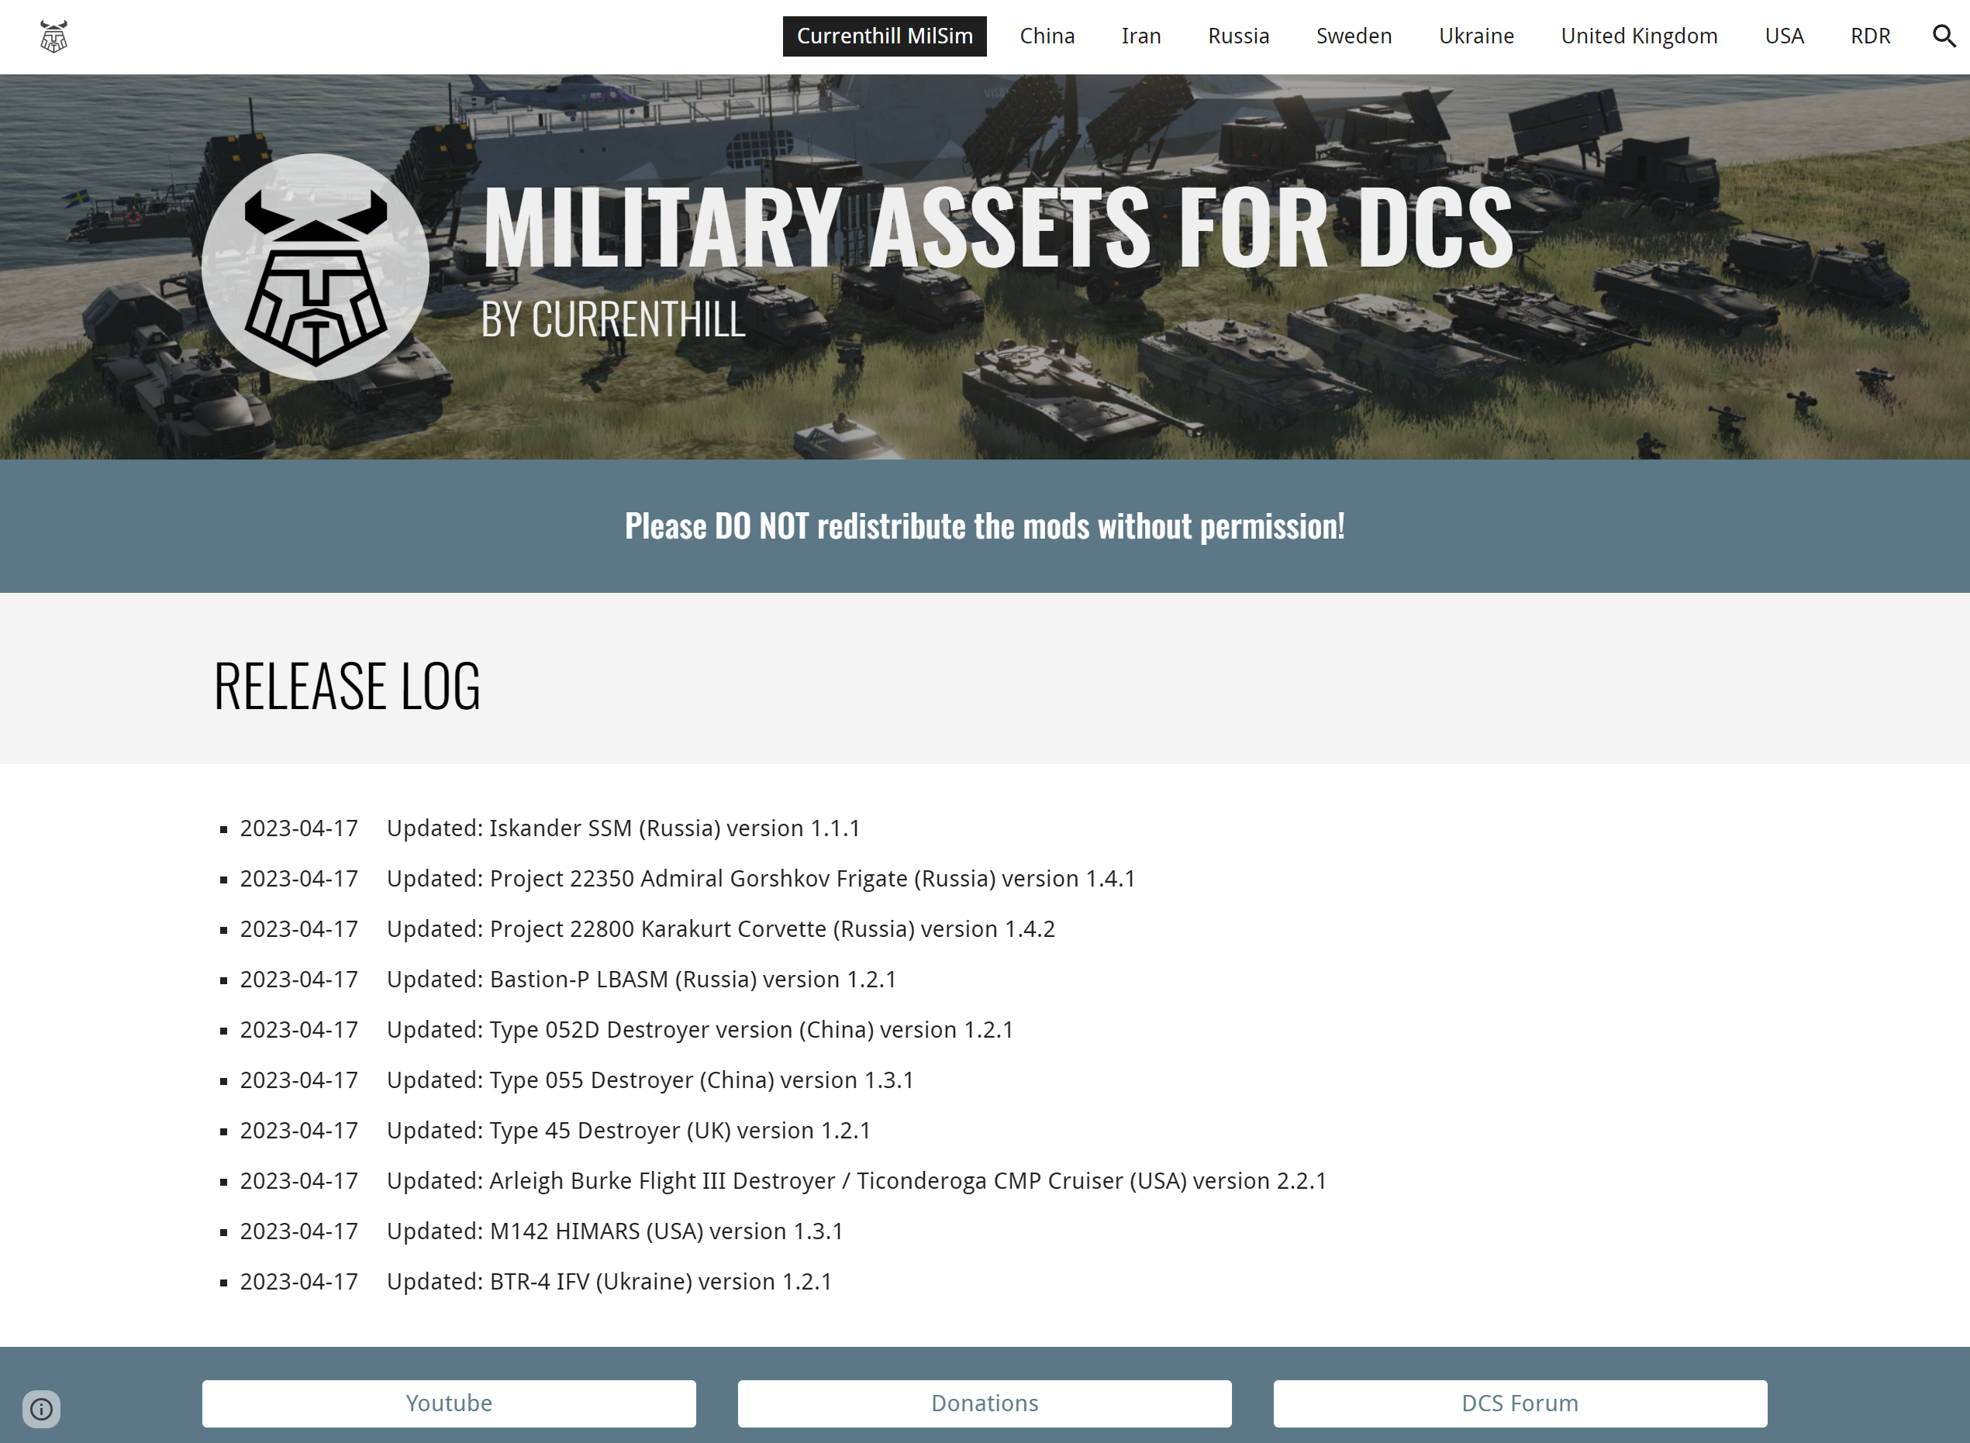
Task: Click the Bastion-P LBASM log entry
Action: click(569, 980)
